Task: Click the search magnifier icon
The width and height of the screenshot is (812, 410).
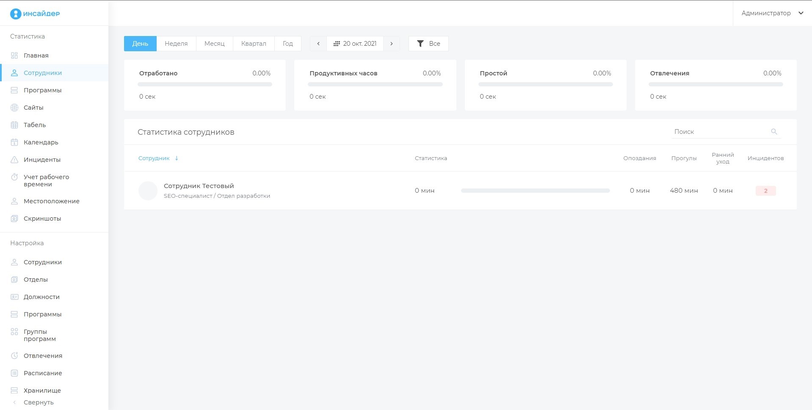Action: pyautogui.click(x=774, y=132)
